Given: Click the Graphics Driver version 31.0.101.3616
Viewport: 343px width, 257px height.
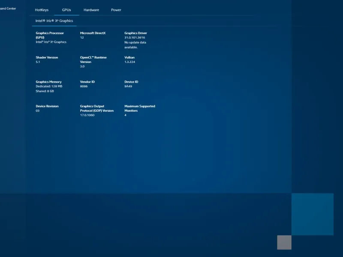Looking at the screenshot, I should [x=135, y=38].
